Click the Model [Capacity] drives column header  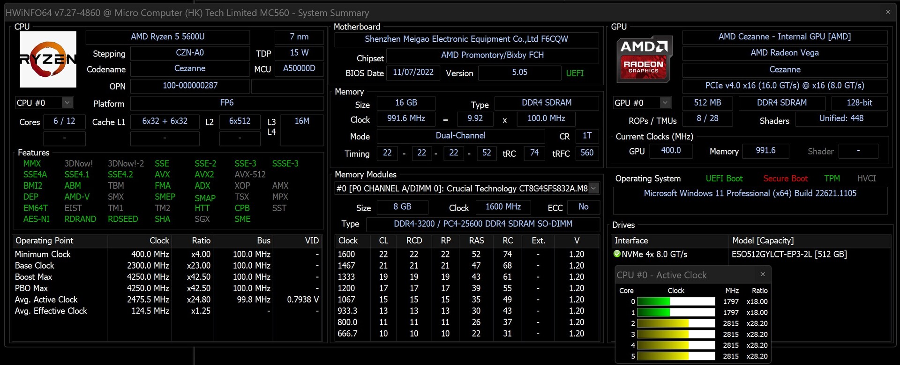pyautogui.click(x=763, y=241)
